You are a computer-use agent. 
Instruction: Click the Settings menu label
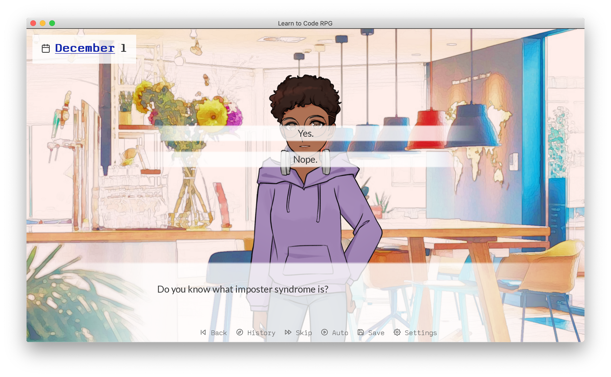tap(421, 333)
